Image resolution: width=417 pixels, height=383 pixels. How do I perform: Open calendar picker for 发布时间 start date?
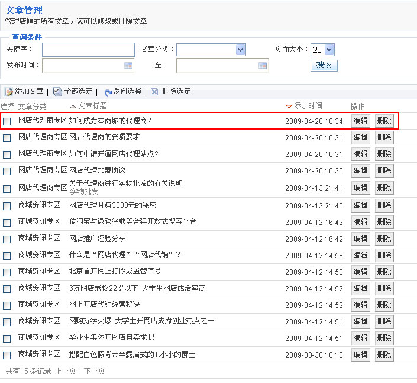[128, 66]
